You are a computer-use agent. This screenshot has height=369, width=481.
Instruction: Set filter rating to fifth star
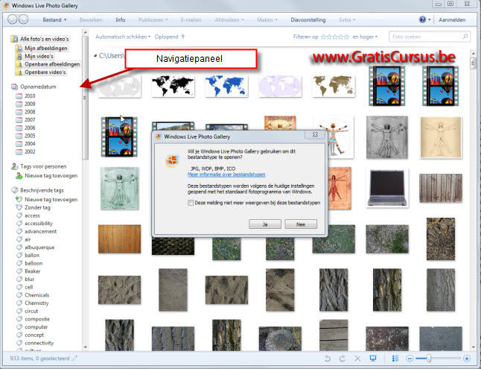[x=346, y=37]
